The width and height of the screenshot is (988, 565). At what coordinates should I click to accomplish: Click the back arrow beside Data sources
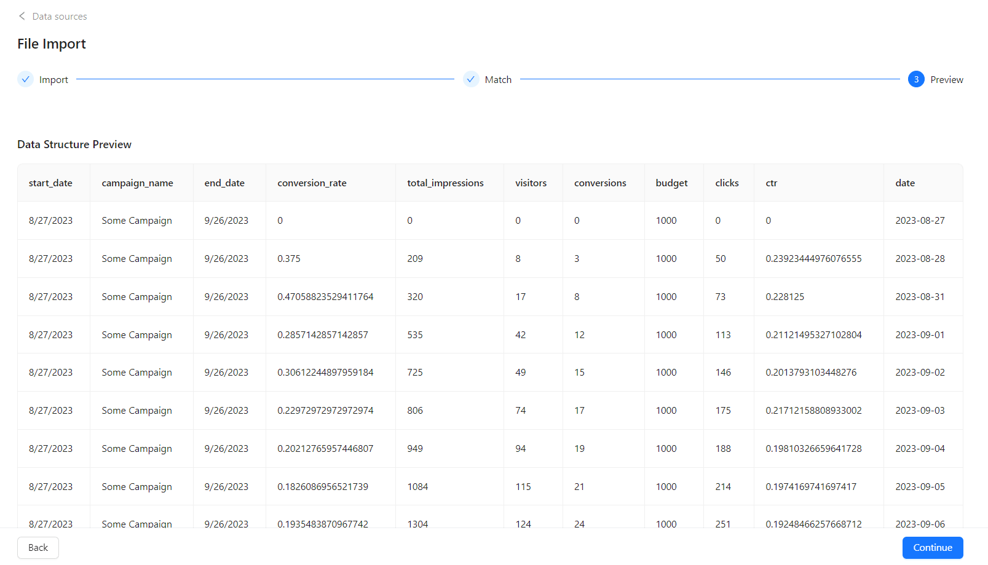(22, 16)
